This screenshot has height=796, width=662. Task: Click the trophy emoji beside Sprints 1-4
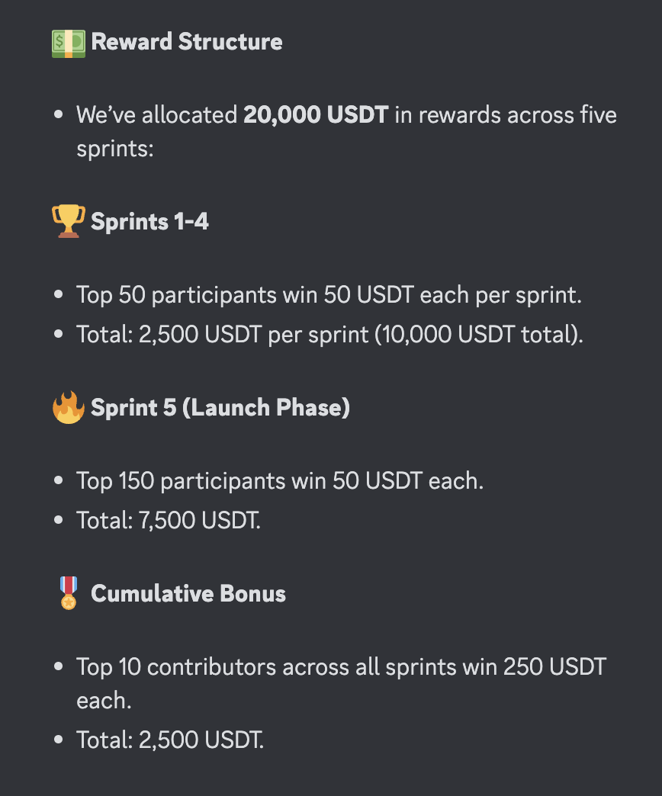(69, 221)
